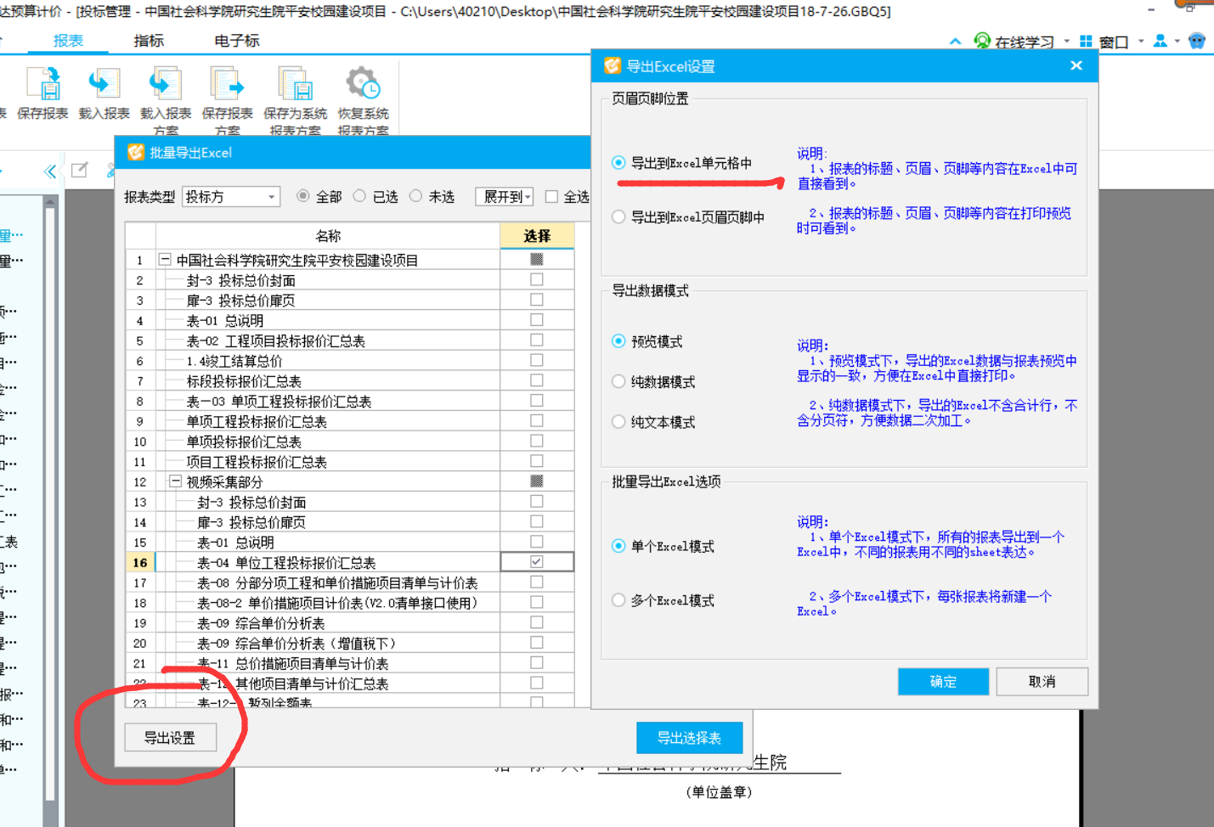Click the 批量导出Excel dialog title icon

click(x=135, y=152)
